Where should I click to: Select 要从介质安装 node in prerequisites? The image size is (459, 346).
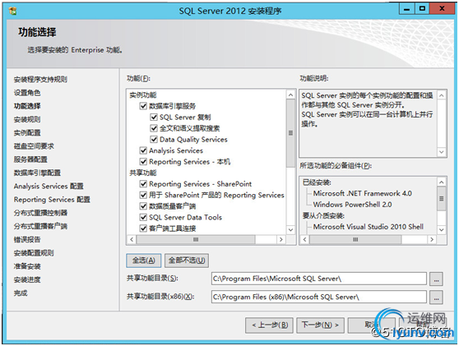tap(323, 215)
